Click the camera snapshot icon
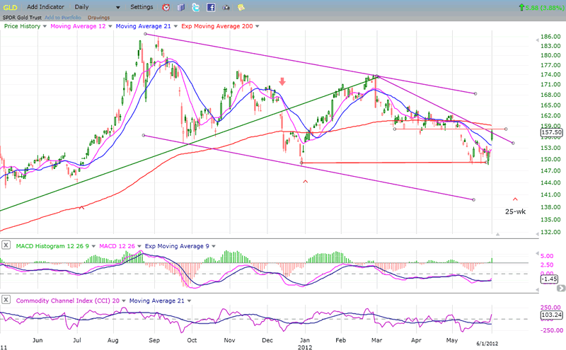The width and height of the screenshot is (566, 350). tap(226, 7)
